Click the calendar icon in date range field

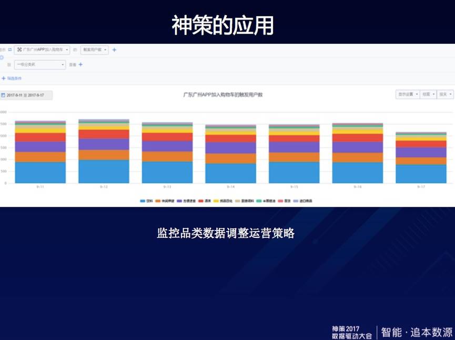point(3,95)
